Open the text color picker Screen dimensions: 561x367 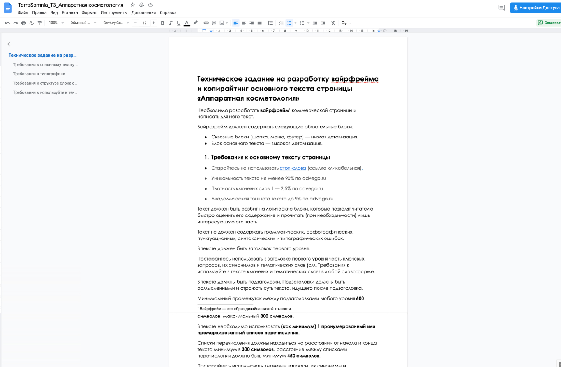pos(187,23)
